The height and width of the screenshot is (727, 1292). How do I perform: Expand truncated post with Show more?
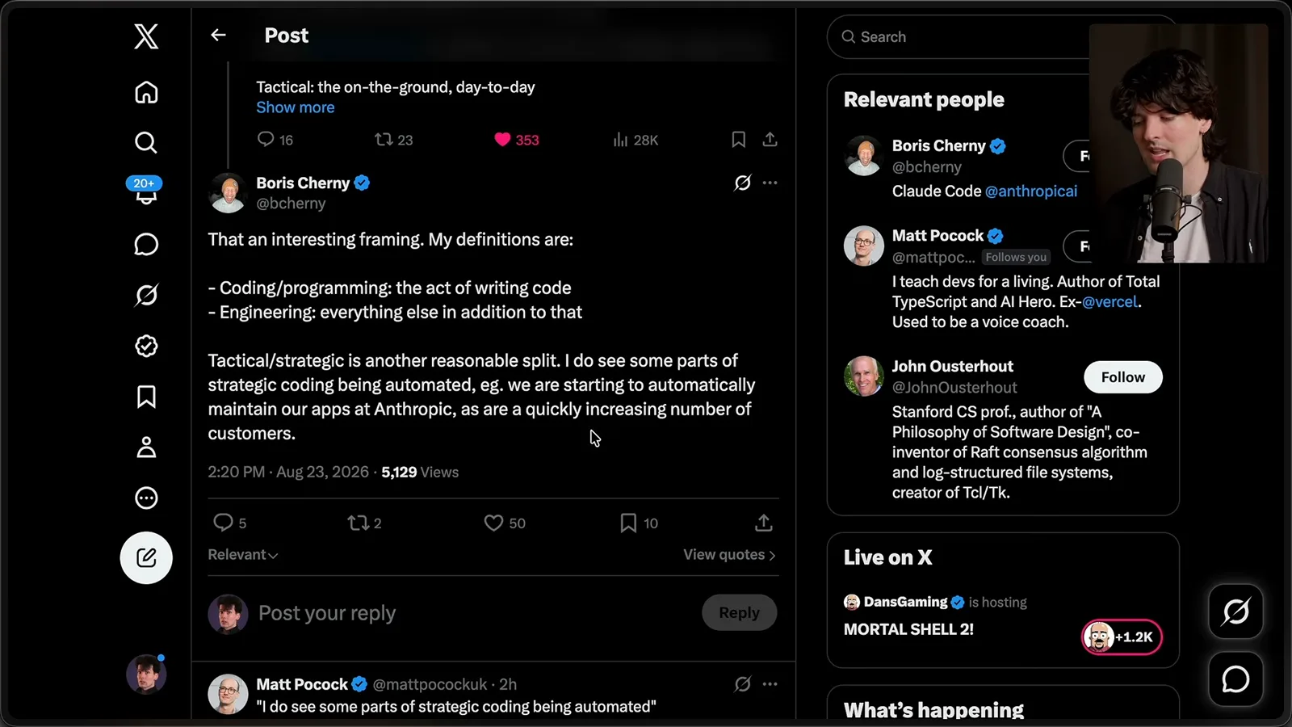coord(296,107)
